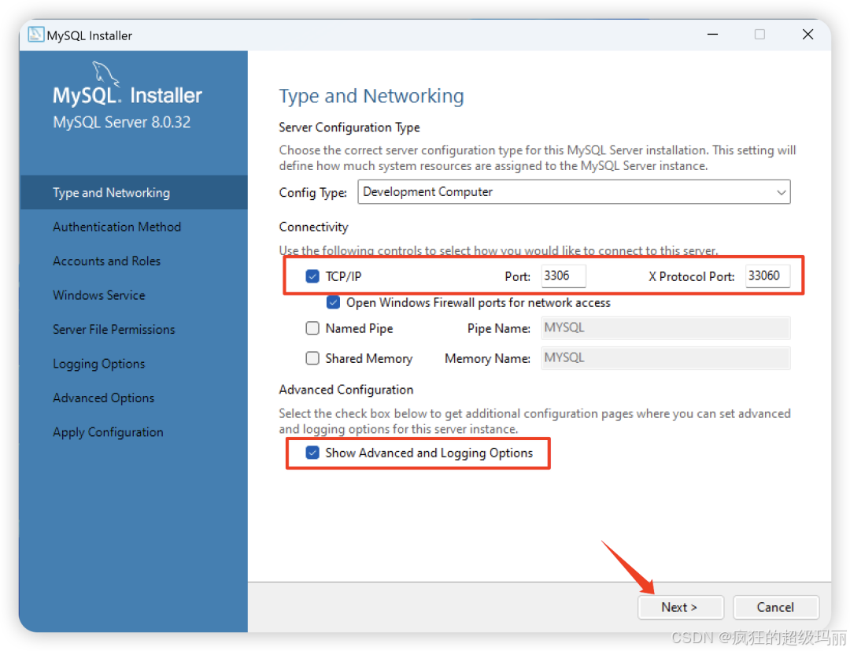This screenshot has width=850, height=651.
Task: Click the Cancel button
Action: [x=776, y=607]
